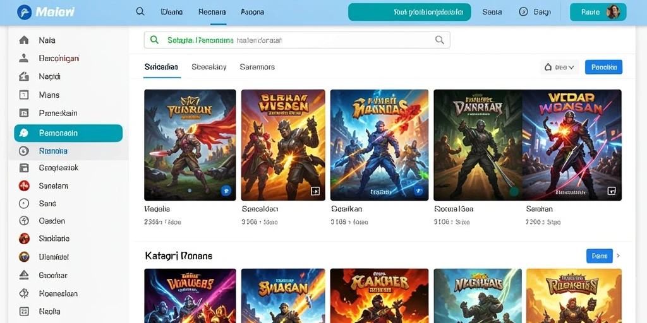Switch to the Saicarian tab

tap(161, 67)
